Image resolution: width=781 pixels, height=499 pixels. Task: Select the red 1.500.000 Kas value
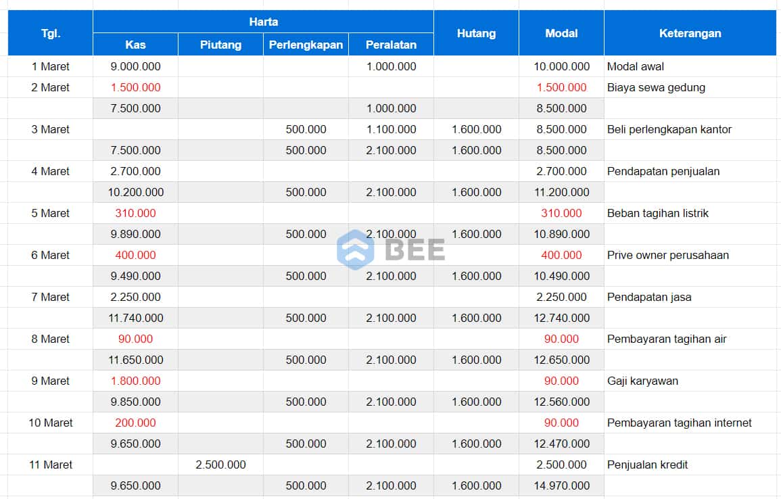click(135, 87)
